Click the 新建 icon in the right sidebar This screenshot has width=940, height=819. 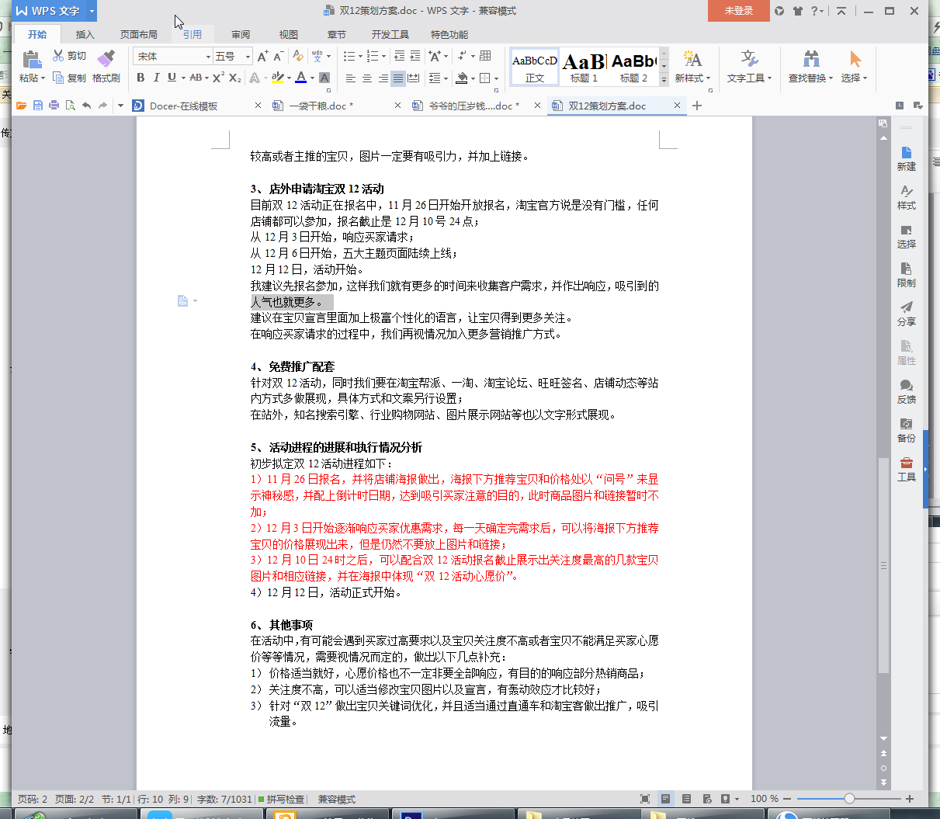(x=906, y=158)
